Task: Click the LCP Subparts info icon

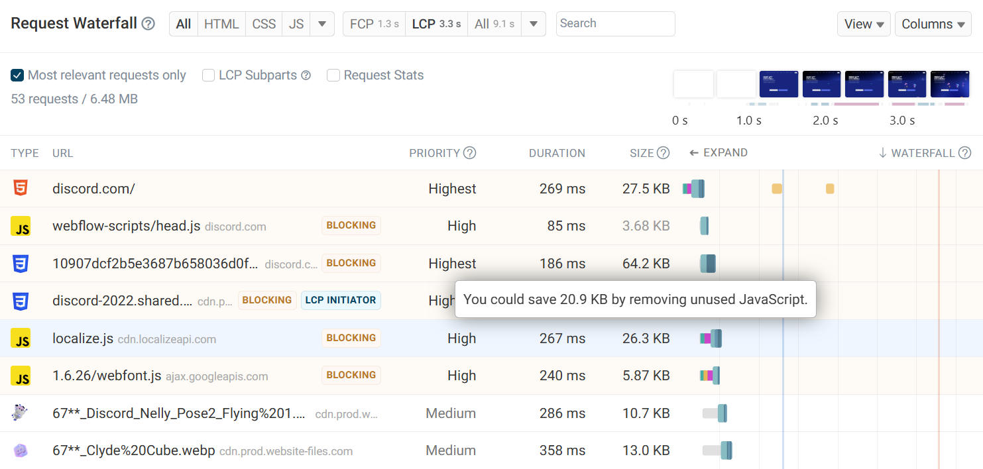Action: point(306,76)
